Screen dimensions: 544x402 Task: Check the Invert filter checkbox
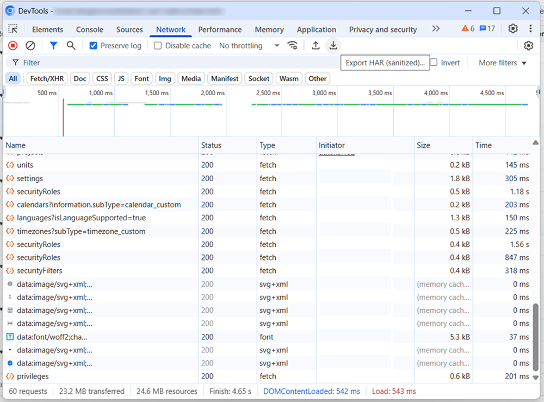434,63
